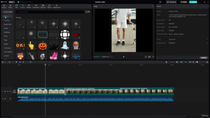Select the Trending sticker category
Image resolution: width=210 pixels, height=118 pixels.
click(7, 20)
